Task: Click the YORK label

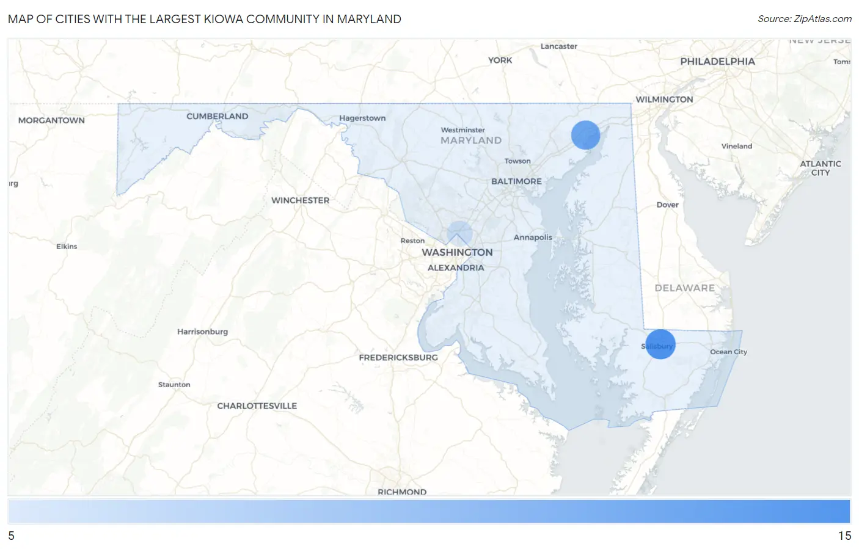Action: tap(500, 60)
